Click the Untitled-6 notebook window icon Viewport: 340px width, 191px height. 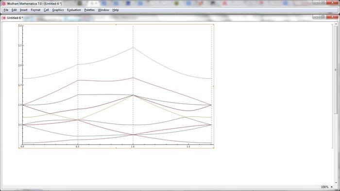point(4,18)
